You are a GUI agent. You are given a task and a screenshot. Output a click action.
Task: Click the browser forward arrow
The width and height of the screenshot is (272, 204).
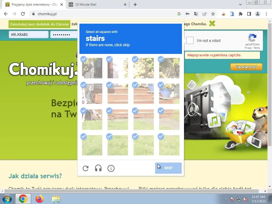point(14,14)
